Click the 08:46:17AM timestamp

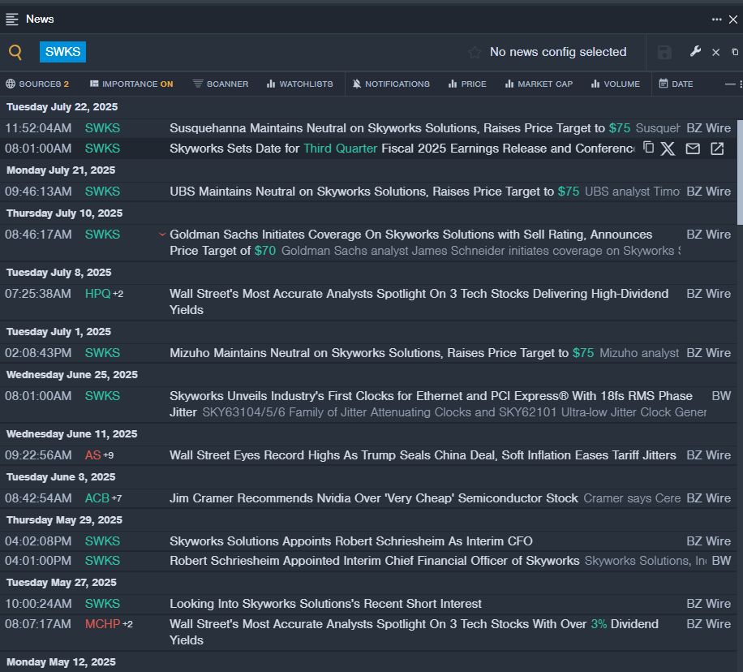point(38,235)
